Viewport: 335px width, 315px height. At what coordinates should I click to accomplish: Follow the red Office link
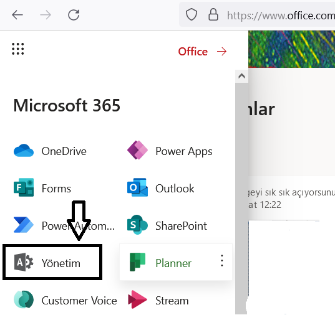coord(202,52)
